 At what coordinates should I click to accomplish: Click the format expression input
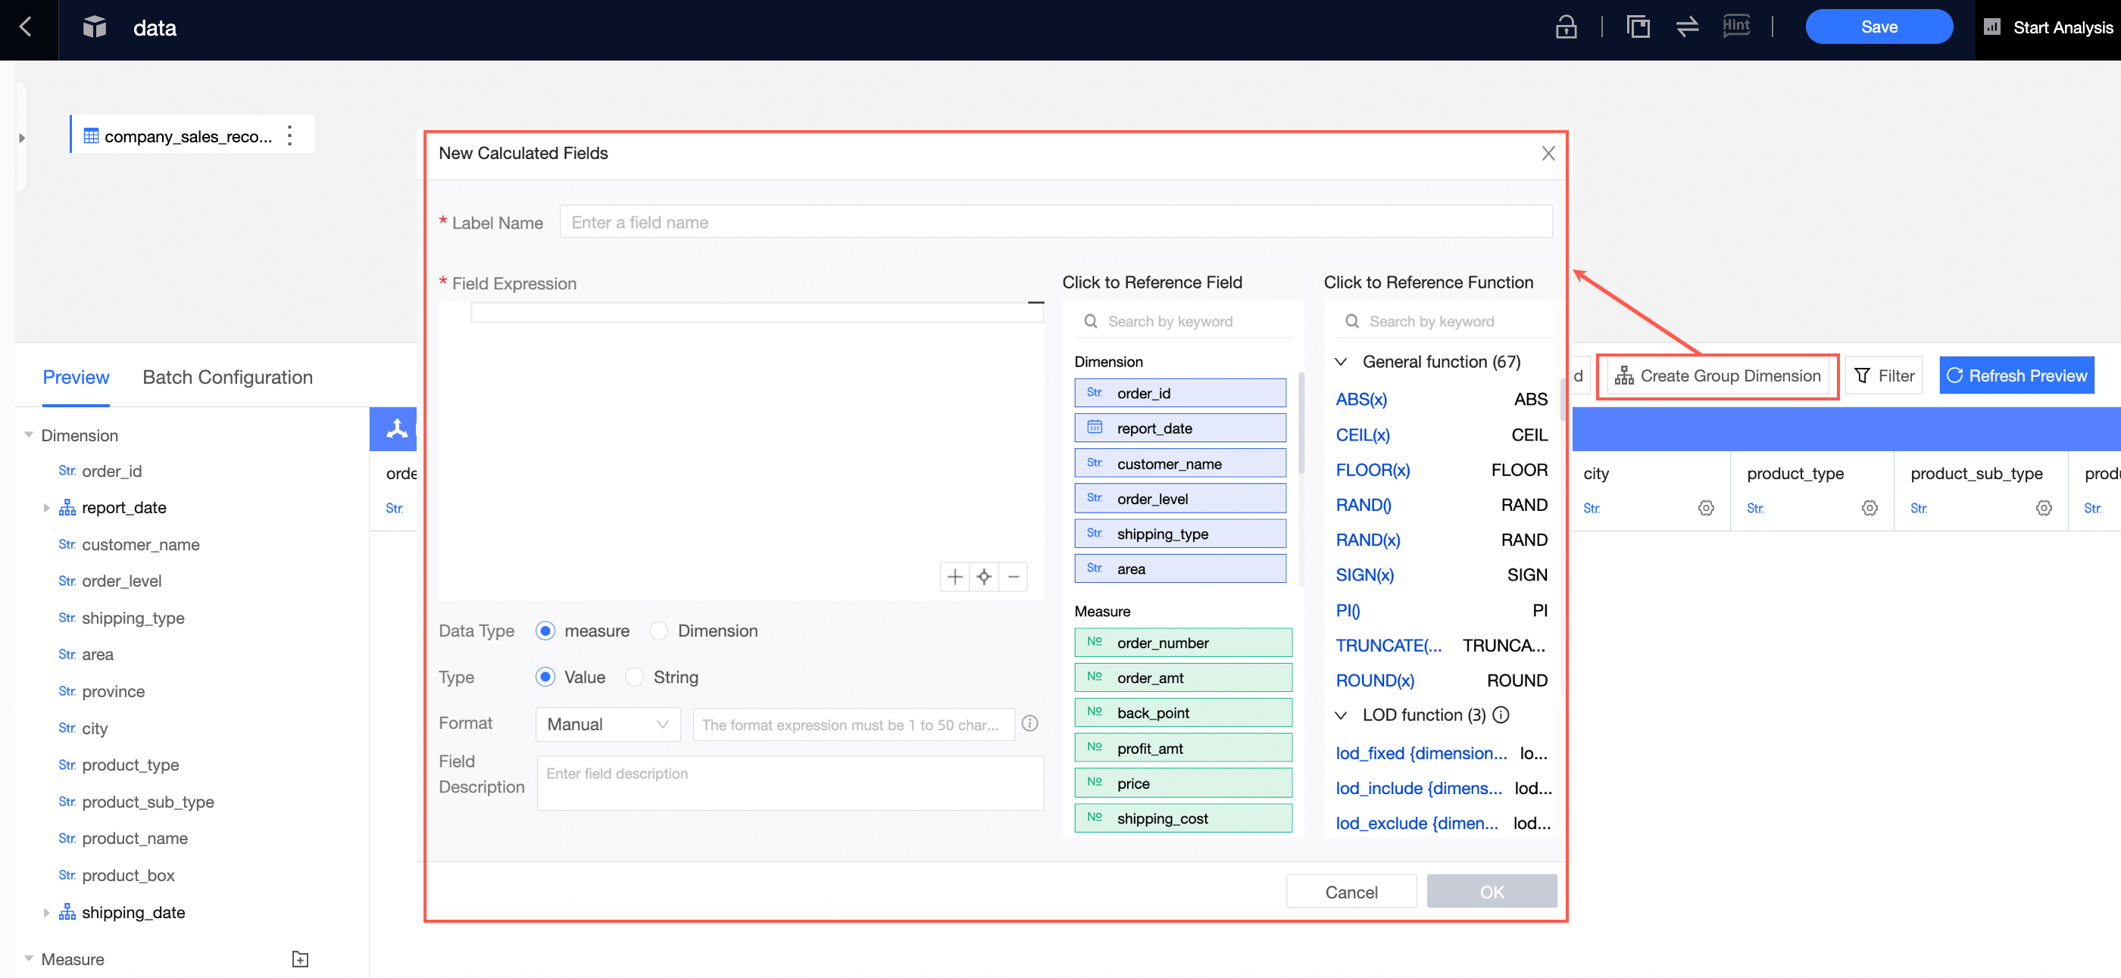854,724
